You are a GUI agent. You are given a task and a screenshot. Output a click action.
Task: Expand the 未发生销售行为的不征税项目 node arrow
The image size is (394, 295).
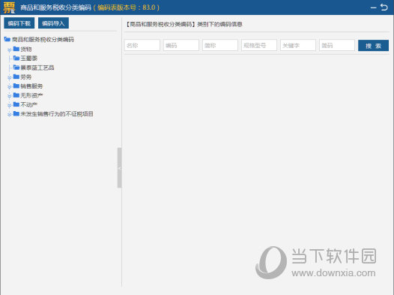9,115
